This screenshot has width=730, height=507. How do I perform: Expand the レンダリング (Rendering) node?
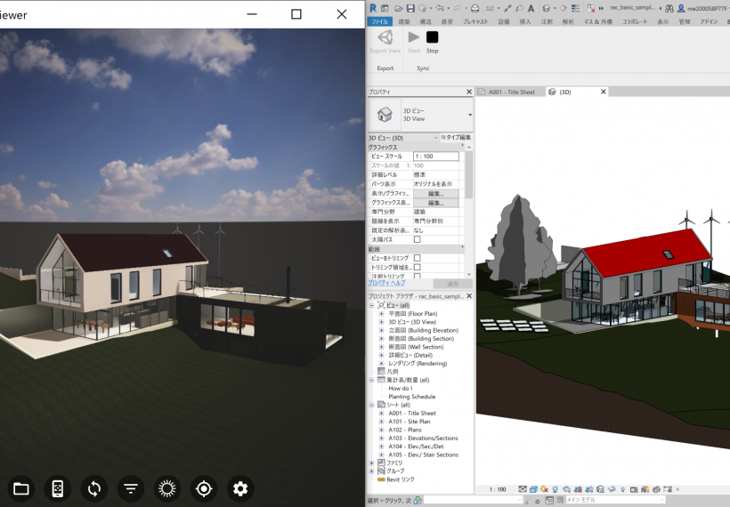tap(381, 364)
